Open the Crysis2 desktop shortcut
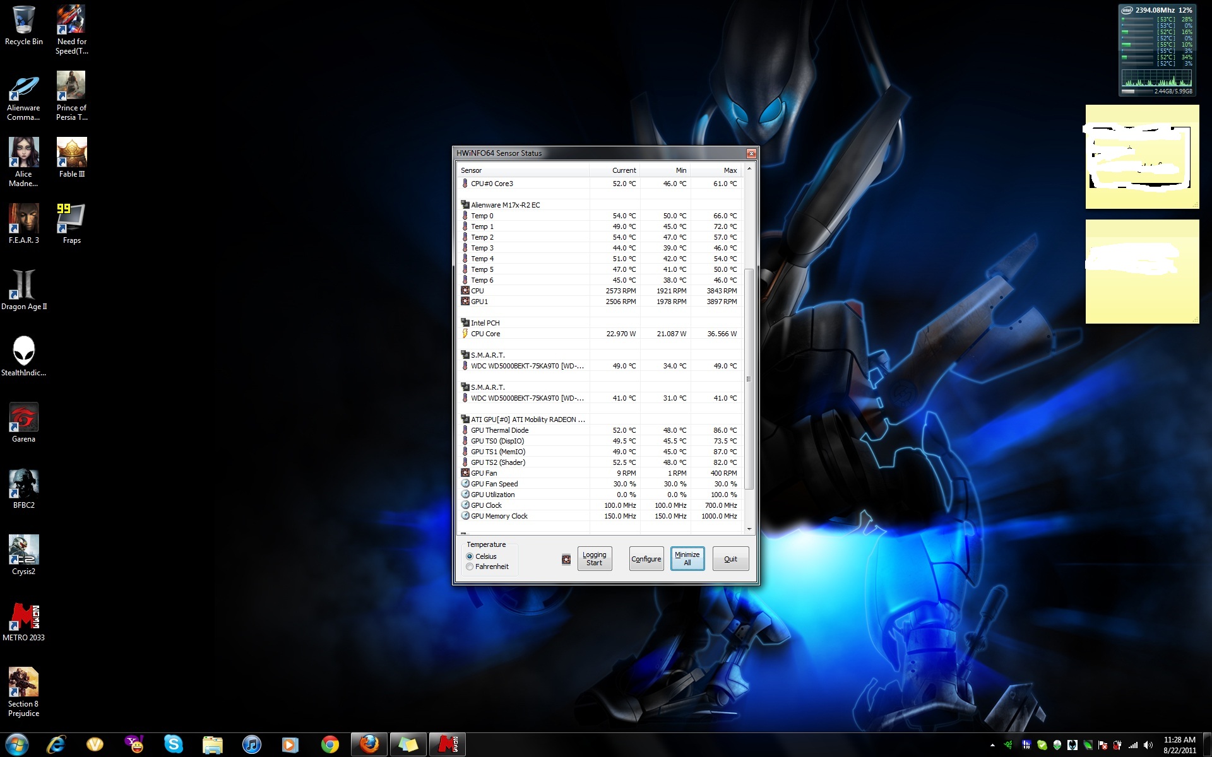The image size is (1212, 757). (x=23, y=550)
